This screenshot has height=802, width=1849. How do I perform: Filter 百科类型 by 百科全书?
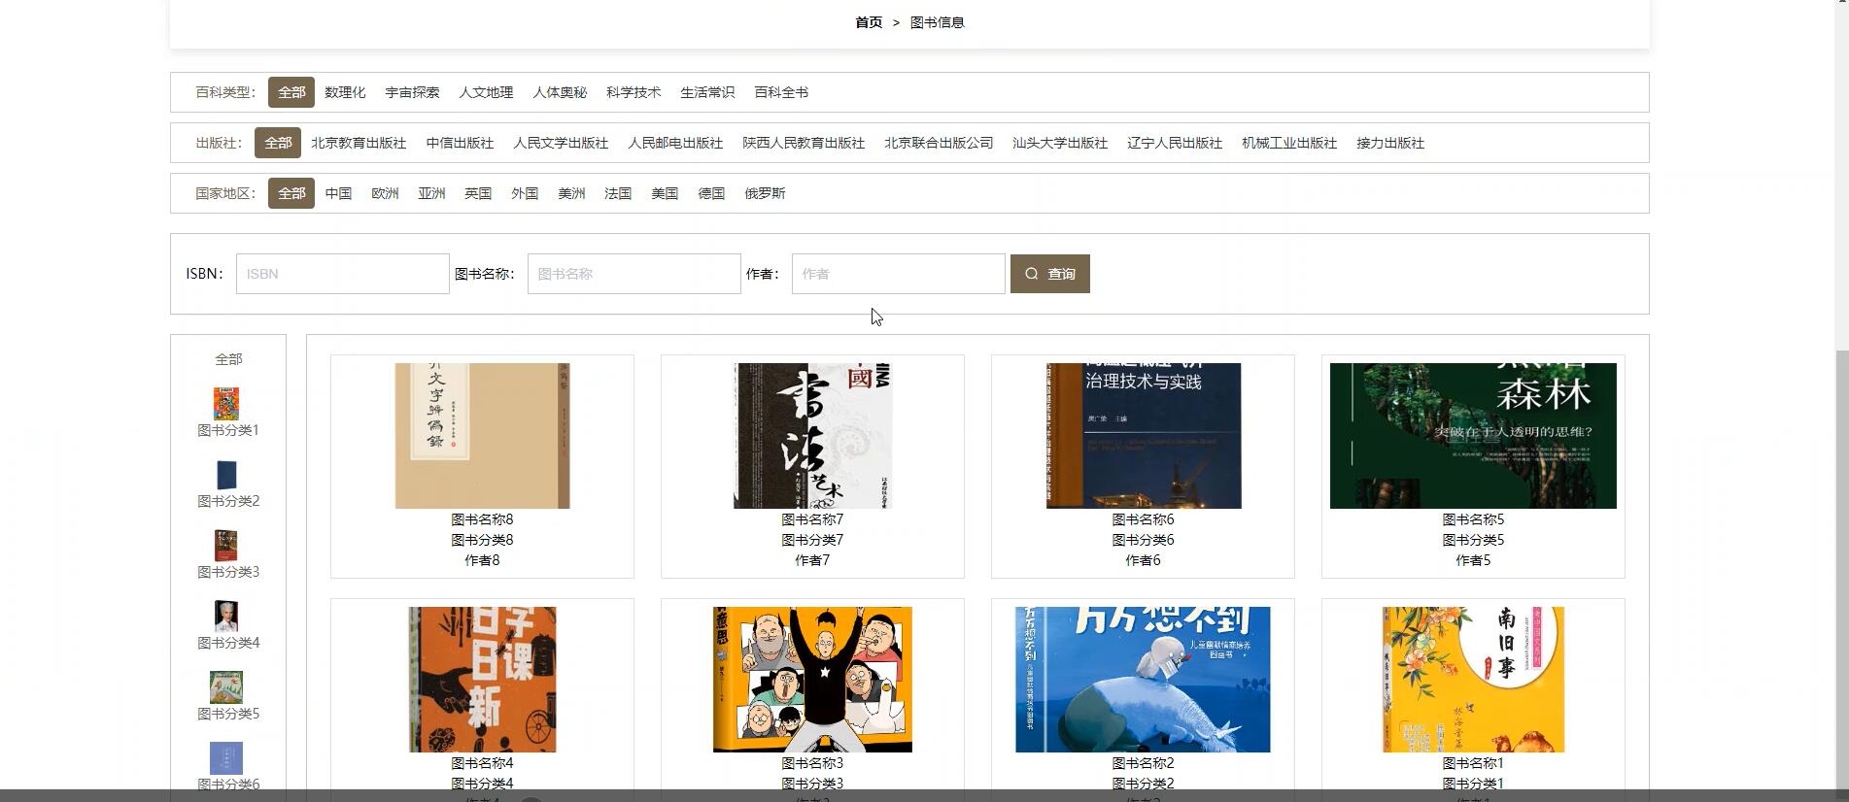(x=781, y=92)
